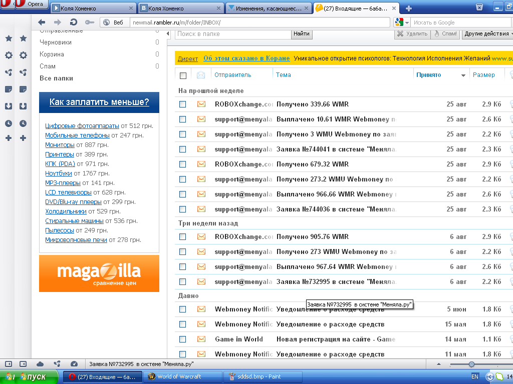The width and height of the screenshot is (513, 384).
Task: Open the Об этом сказано в Коране link
Action: (x=246, y=58)
